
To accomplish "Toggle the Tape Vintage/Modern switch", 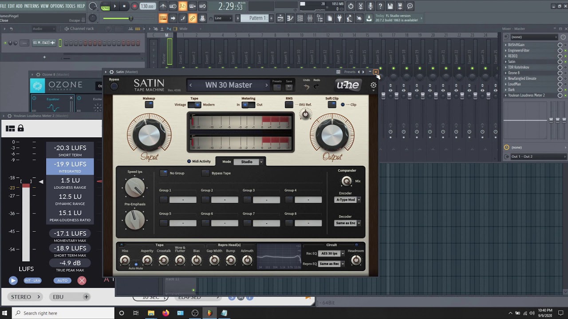I will click(x=194, y=105).
